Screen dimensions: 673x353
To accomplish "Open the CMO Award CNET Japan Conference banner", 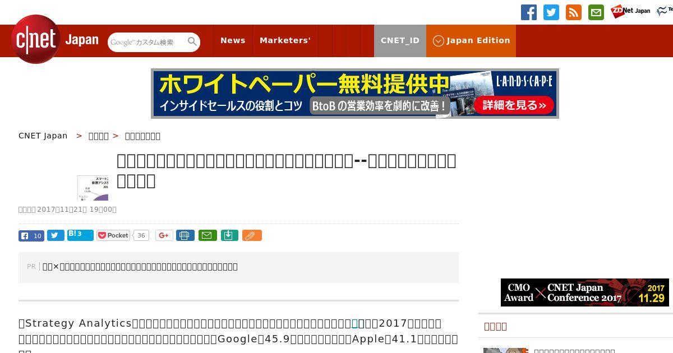I will point(585,292).
